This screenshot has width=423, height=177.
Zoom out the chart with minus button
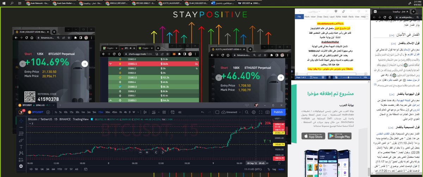point(141,152)
